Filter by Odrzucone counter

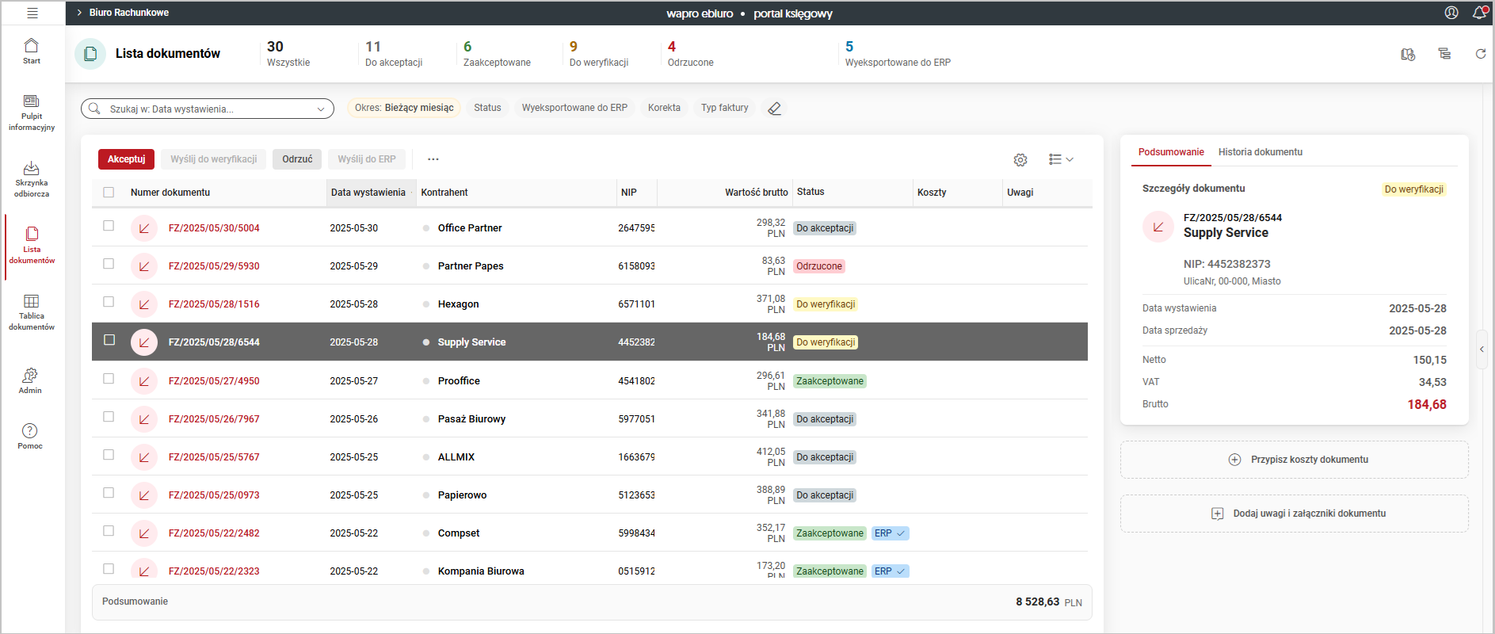(x=690, y=53)
